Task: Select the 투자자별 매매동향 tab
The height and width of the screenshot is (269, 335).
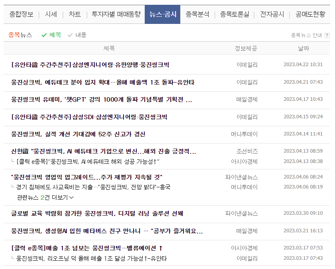Action: point(116,14)
